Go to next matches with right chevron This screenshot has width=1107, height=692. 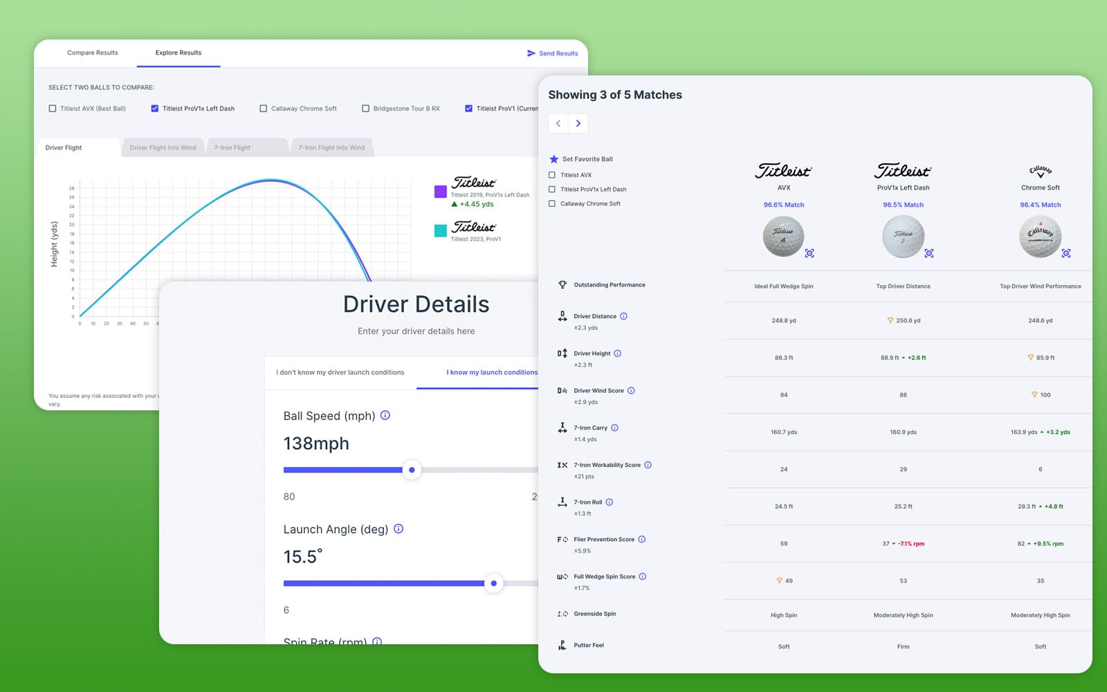(578, 123)
